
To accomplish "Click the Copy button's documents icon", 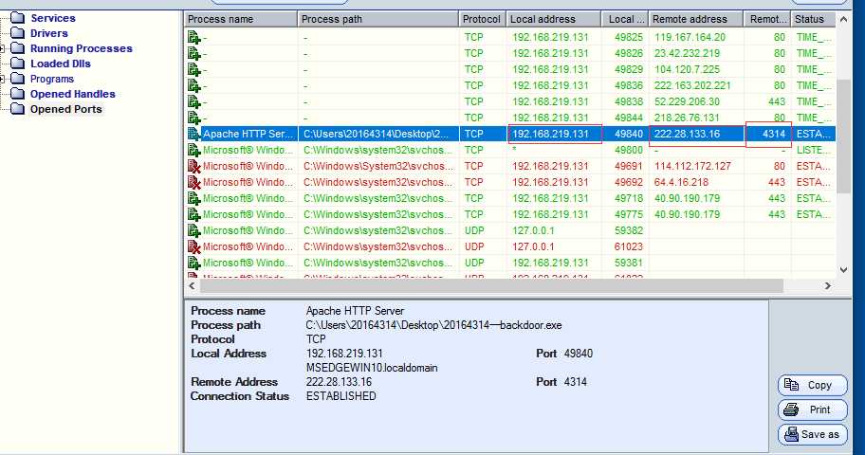I will click(x=791, y=385).
